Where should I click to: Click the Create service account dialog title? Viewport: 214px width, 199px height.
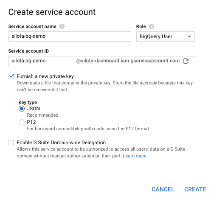pyautogui.click(x=52, y=12)
